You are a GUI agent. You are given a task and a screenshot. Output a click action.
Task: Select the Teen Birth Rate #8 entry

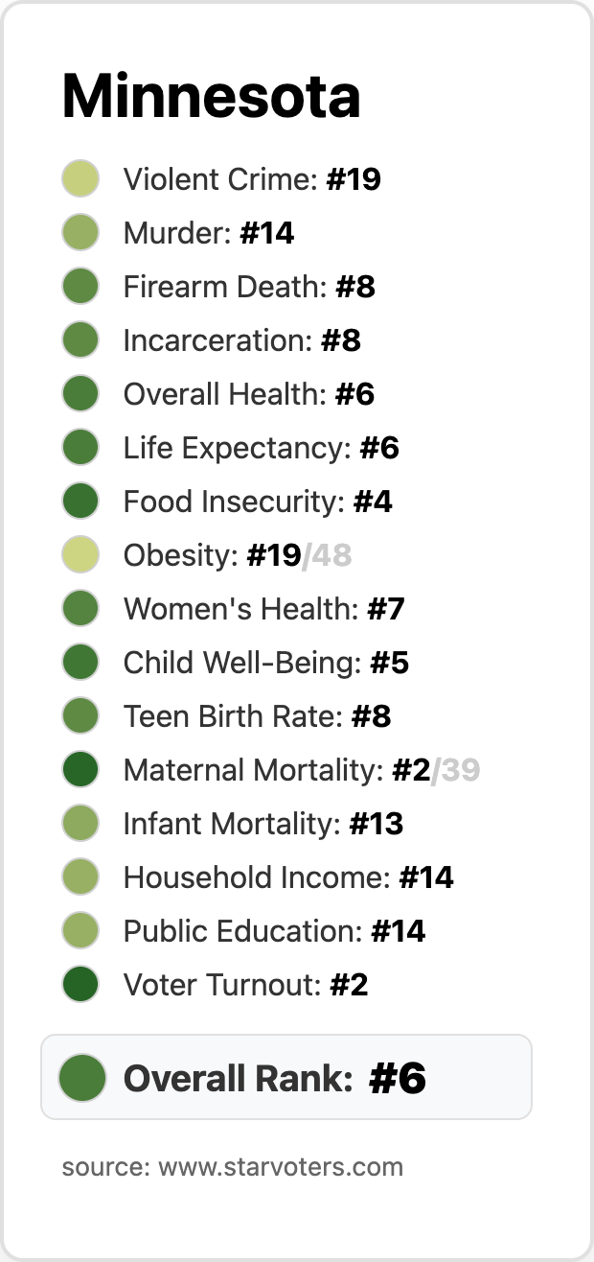click(257, 716)
